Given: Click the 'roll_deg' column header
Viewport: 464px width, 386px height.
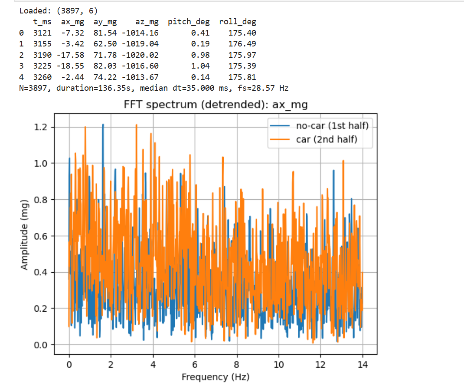Looking at the screenshot, I should point(237,22).
